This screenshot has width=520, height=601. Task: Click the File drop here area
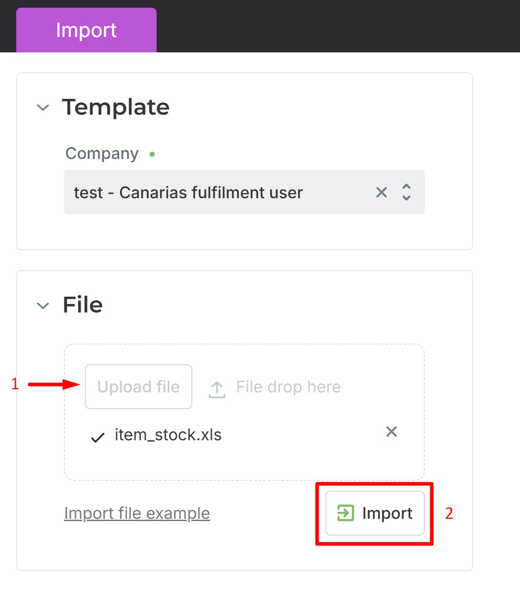point(288,387)
